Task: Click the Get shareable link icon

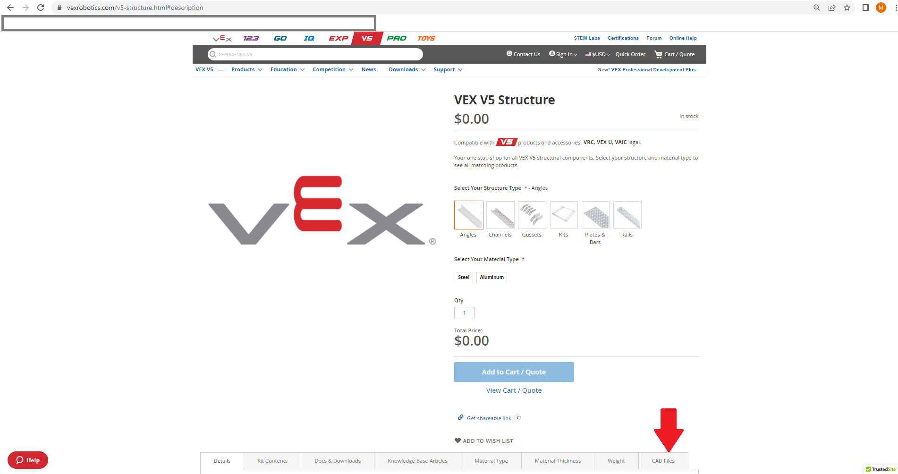Action: 460,417
